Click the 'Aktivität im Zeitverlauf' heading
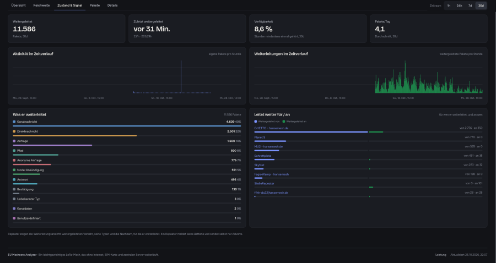This screenshot has height=263, width=496. pos(33,54)
